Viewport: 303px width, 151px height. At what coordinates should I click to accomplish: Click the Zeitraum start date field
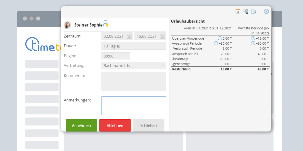pyautogui.click(x=117, y=36)
